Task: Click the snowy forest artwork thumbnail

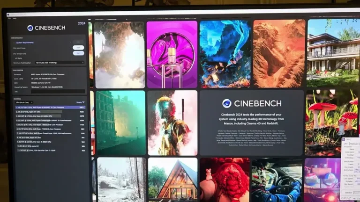Action: point(121,180)
